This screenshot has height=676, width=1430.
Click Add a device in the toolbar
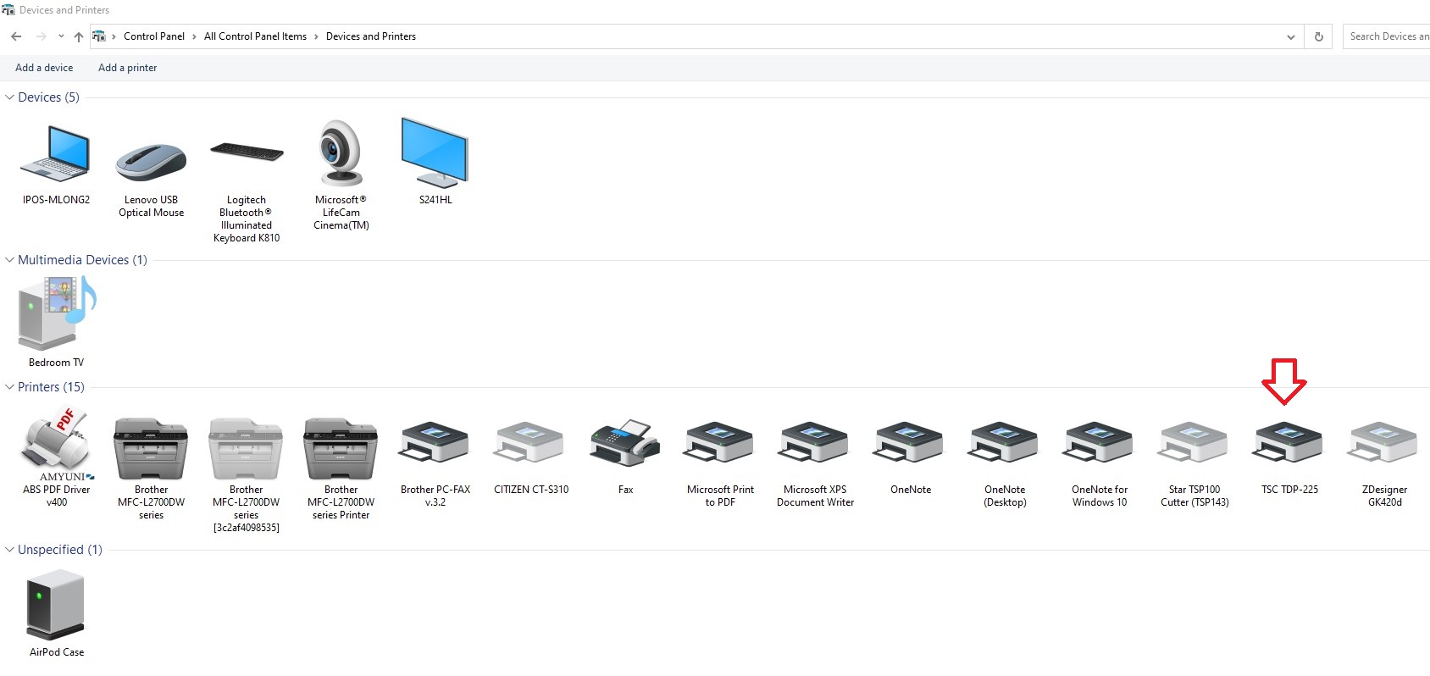coord(44,68)
